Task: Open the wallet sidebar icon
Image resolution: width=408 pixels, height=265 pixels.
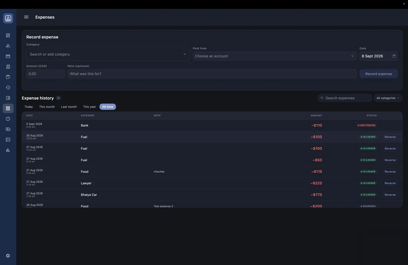Action: click(8, 98)
